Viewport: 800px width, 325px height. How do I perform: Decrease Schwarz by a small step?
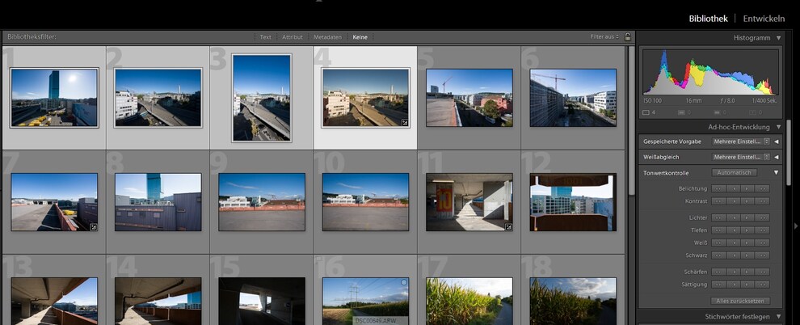coord(734,255)
